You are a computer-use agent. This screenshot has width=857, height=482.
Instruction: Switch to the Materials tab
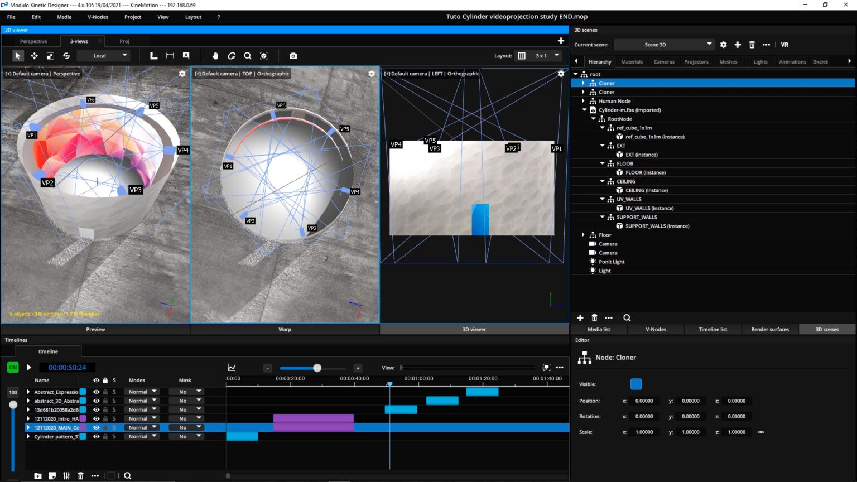(x=632, y=61)
